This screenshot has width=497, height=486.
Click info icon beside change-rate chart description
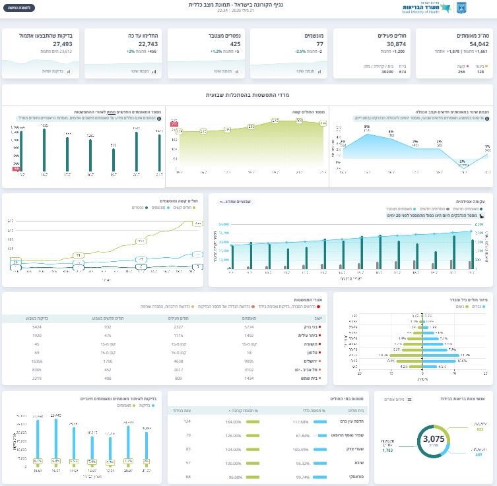coord(487,119)
